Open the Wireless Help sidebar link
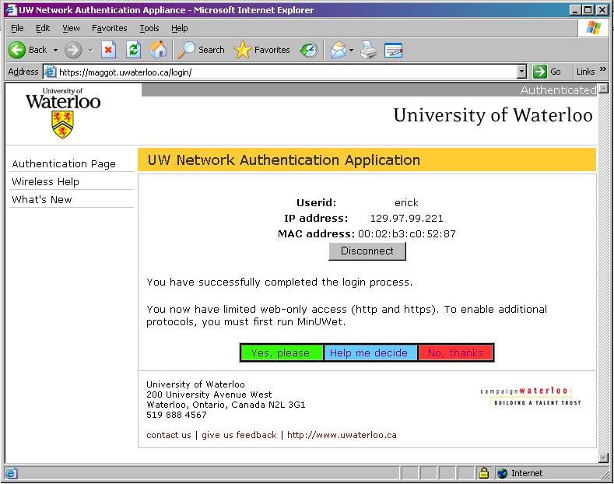Viewport: 614px width, 484px height. 45,181
